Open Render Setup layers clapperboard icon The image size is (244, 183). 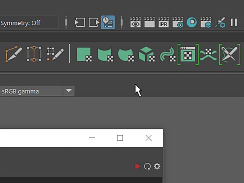(x=206, y=22)
